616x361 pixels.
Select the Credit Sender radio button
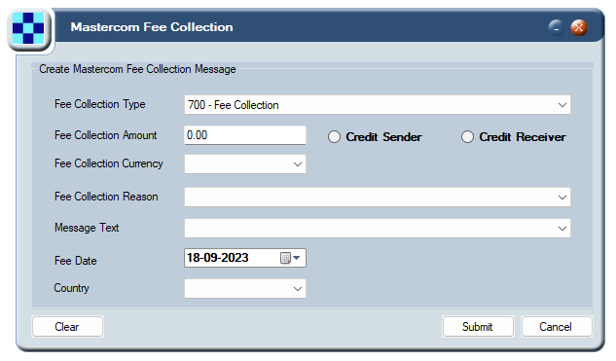point(335,137)
